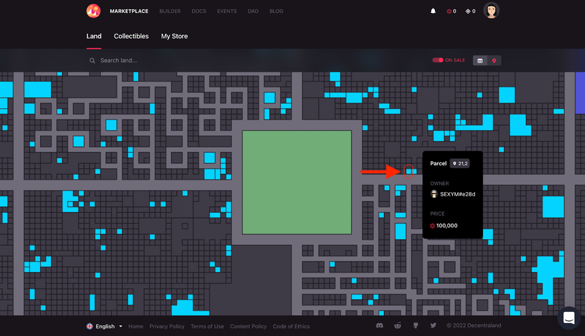Open the Twitter link icon
Image resolution: width=585 pixels, height=336 pixels.
coord(433,326)
